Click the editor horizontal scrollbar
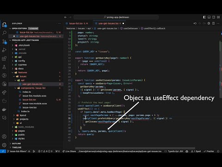222x167 pixels. point(135,148)
